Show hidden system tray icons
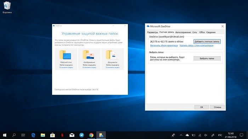The image size is (248, 139). 181,135
